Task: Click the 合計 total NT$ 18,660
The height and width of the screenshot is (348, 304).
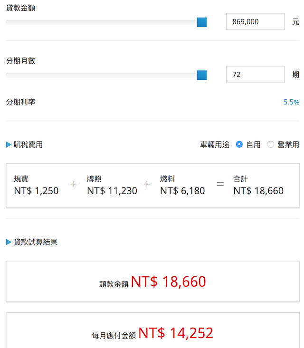Action: click(258, 191)
